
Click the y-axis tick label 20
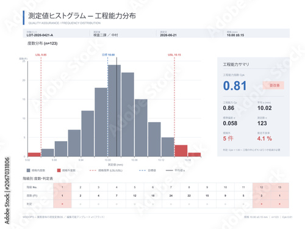coord(24,80)
